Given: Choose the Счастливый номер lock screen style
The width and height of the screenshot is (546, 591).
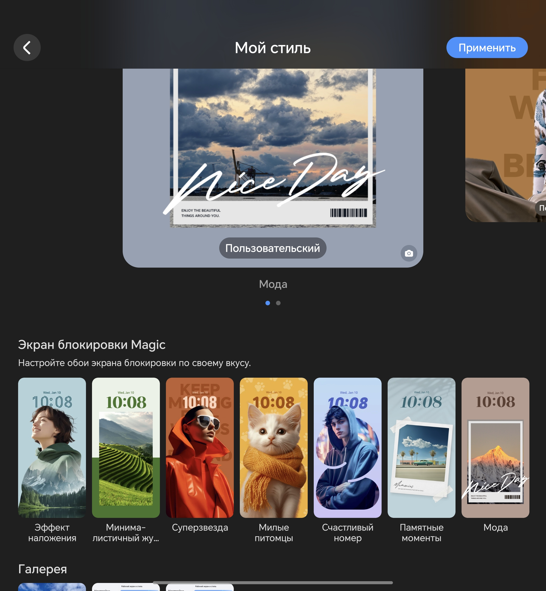Looking at the screenshot, I should click(347, 448).
